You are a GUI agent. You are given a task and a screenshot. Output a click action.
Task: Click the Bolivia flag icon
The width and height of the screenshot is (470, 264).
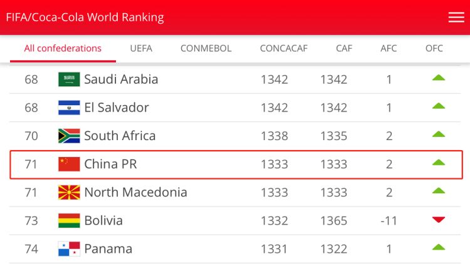[69, 220]
